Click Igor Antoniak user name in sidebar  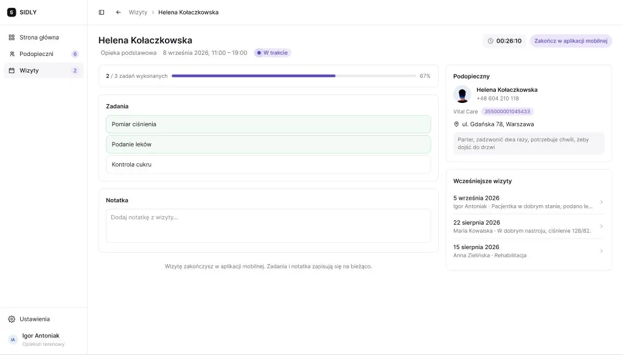coord(41,336)
